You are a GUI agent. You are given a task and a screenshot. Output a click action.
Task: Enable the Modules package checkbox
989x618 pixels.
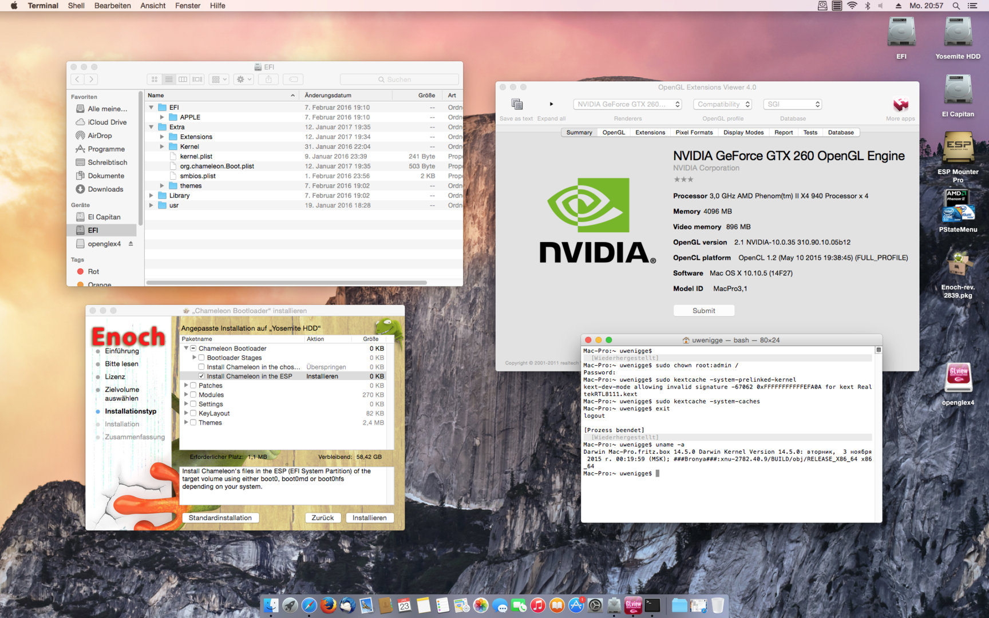pyautogui.click(x=193, y=395)
